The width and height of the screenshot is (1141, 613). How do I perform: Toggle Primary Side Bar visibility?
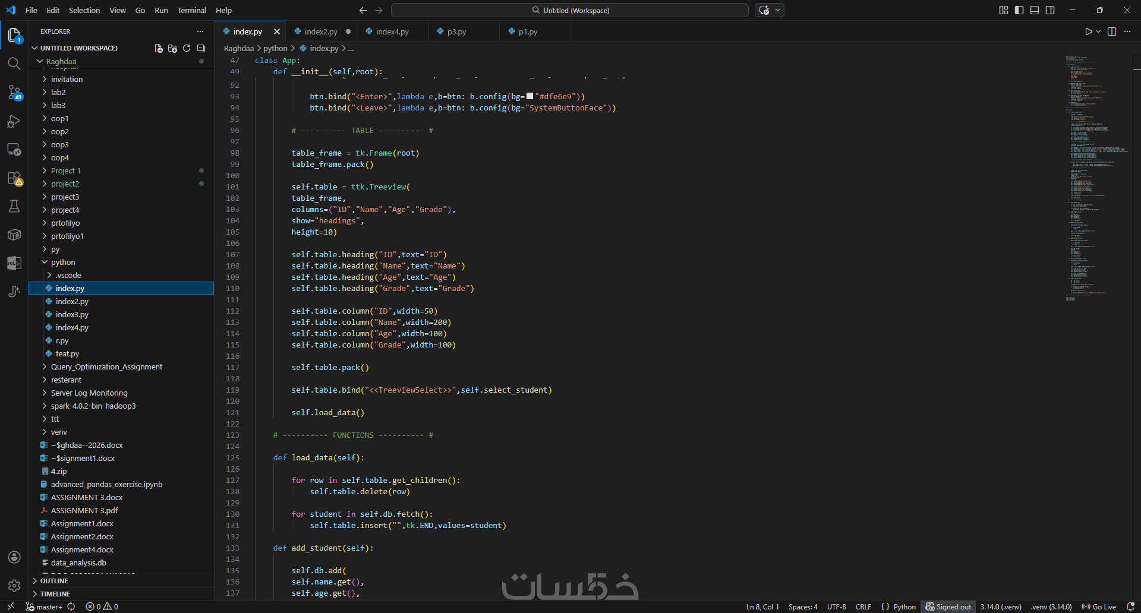[x=1019, y=10]
